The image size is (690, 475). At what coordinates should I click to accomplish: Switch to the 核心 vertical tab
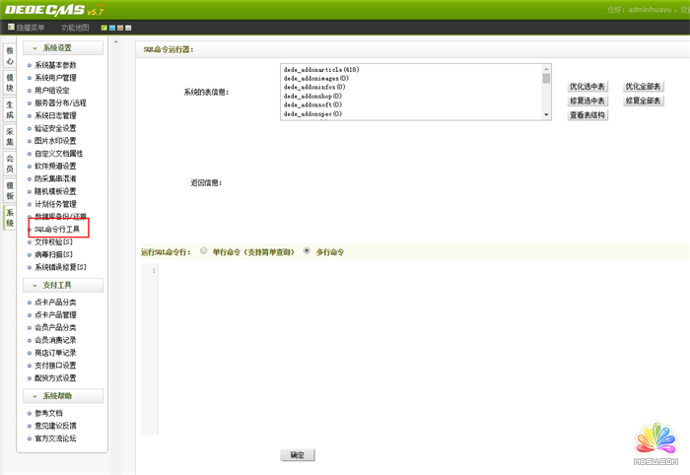pyautogui.click(x=10, y=54)
